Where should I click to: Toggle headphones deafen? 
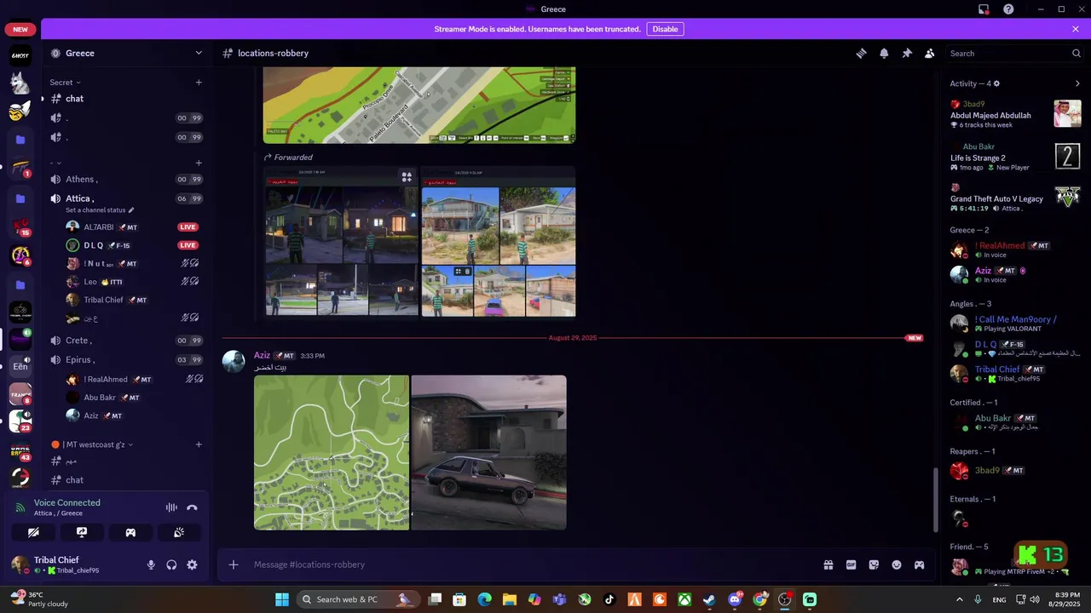pos(171,564)
